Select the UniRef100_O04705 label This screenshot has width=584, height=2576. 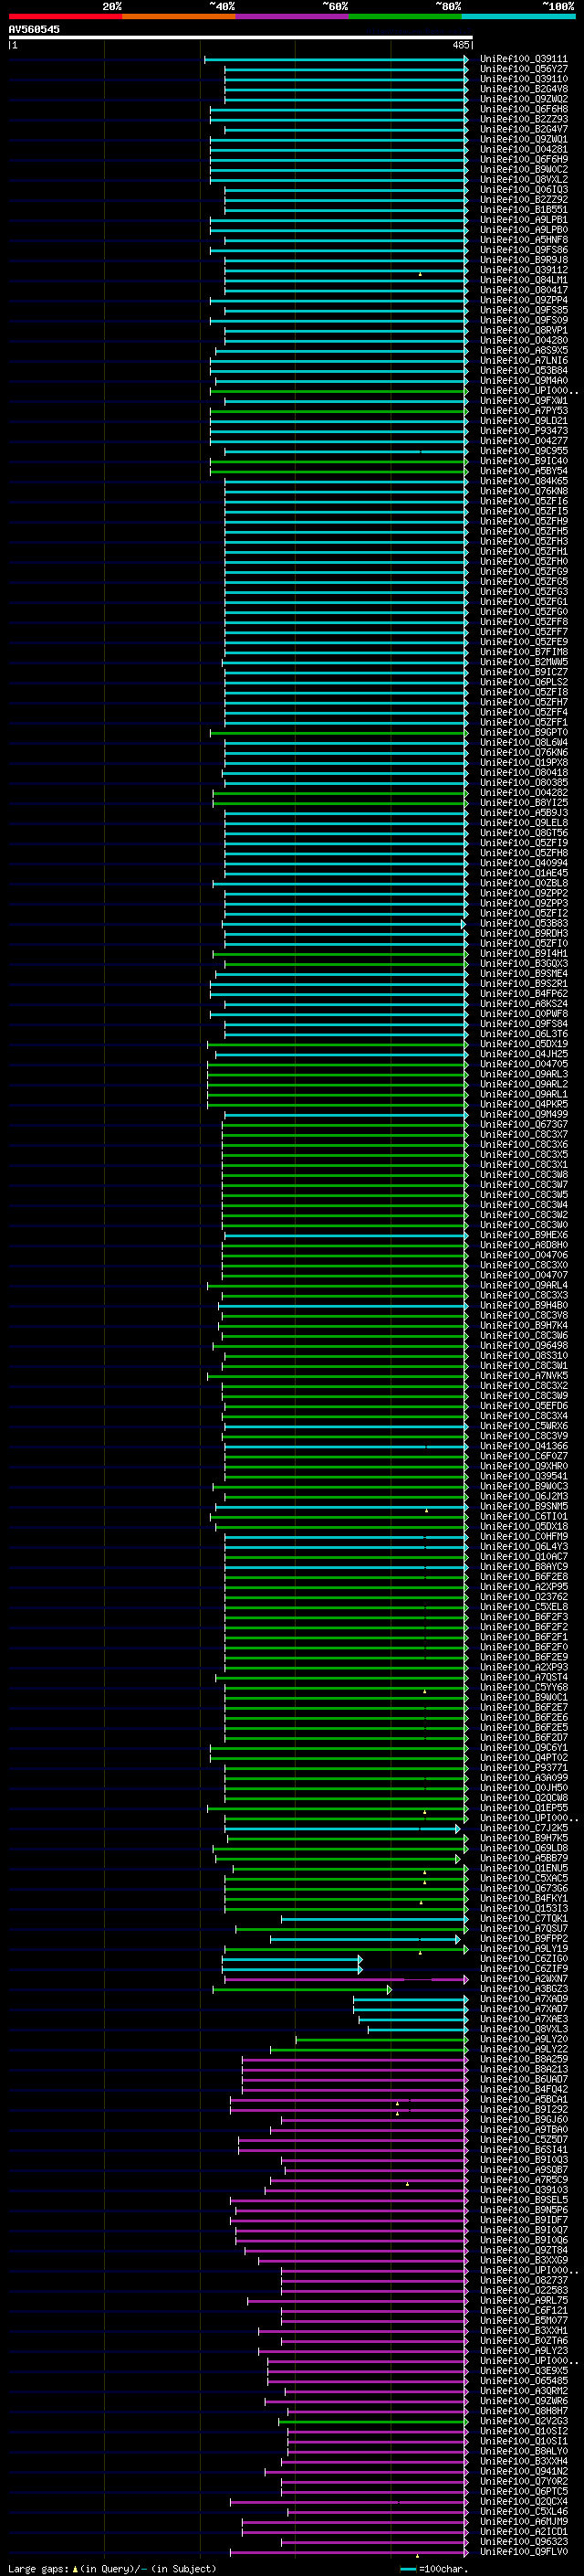[524, 1064]
